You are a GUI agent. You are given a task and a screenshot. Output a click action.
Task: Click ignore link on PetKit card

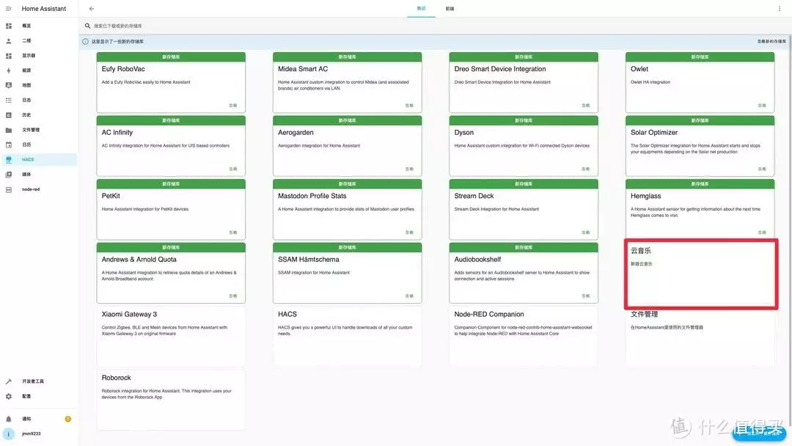233,233
